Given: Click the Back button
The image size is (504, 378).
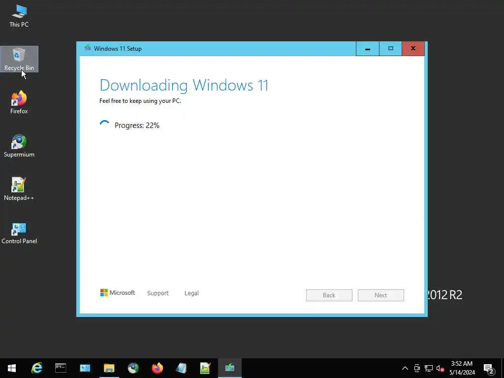Looking at the screenshot, I should [x=329, y=295].
